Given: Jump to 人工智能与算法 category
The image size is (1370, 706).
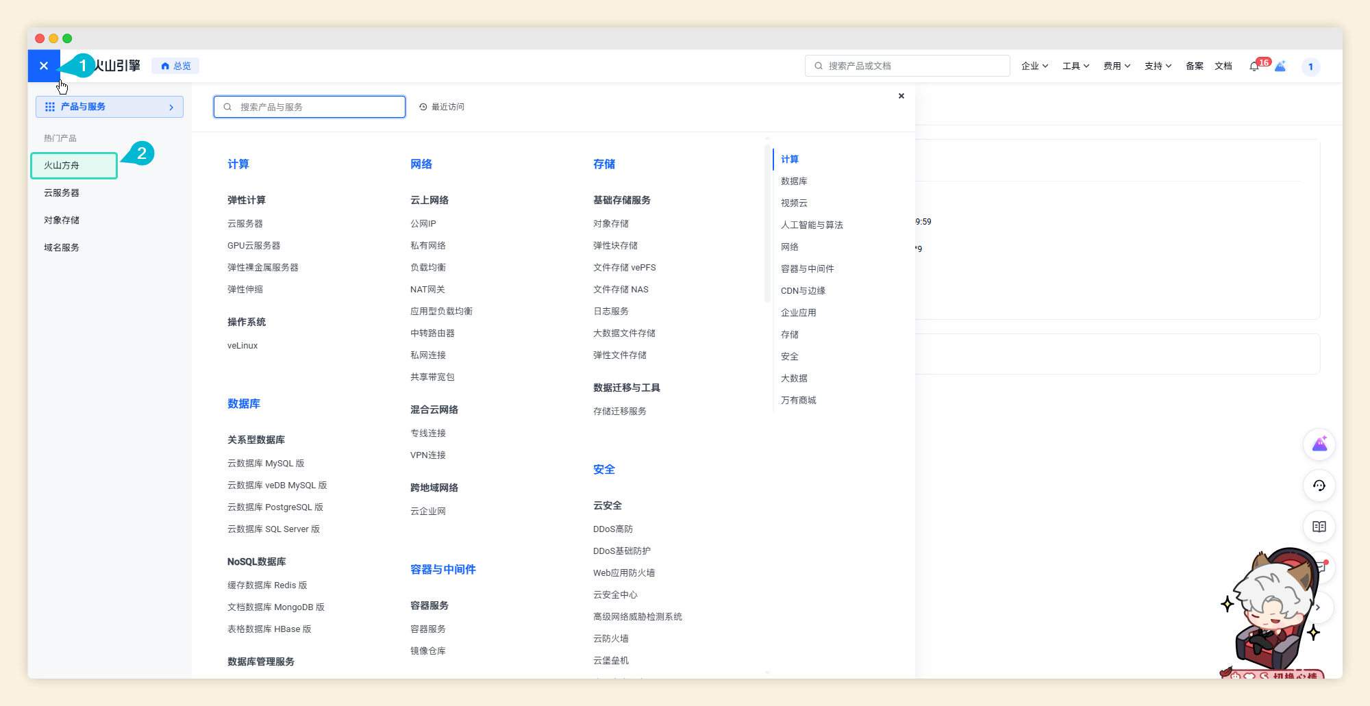Looking at the screenshot, I should (x=812, y=225).
